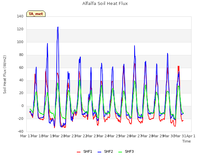The width and height of the screenshot is (211, 158).
Task: Toggle the SHF2 series in the legend
Action: (x=105, y=151)
